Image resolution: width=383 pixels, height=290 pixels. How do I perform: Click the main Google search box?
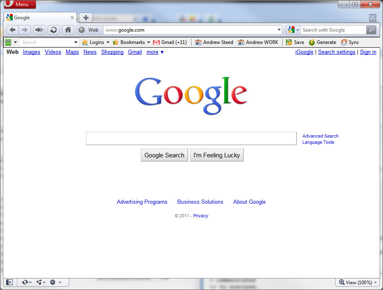191,138
